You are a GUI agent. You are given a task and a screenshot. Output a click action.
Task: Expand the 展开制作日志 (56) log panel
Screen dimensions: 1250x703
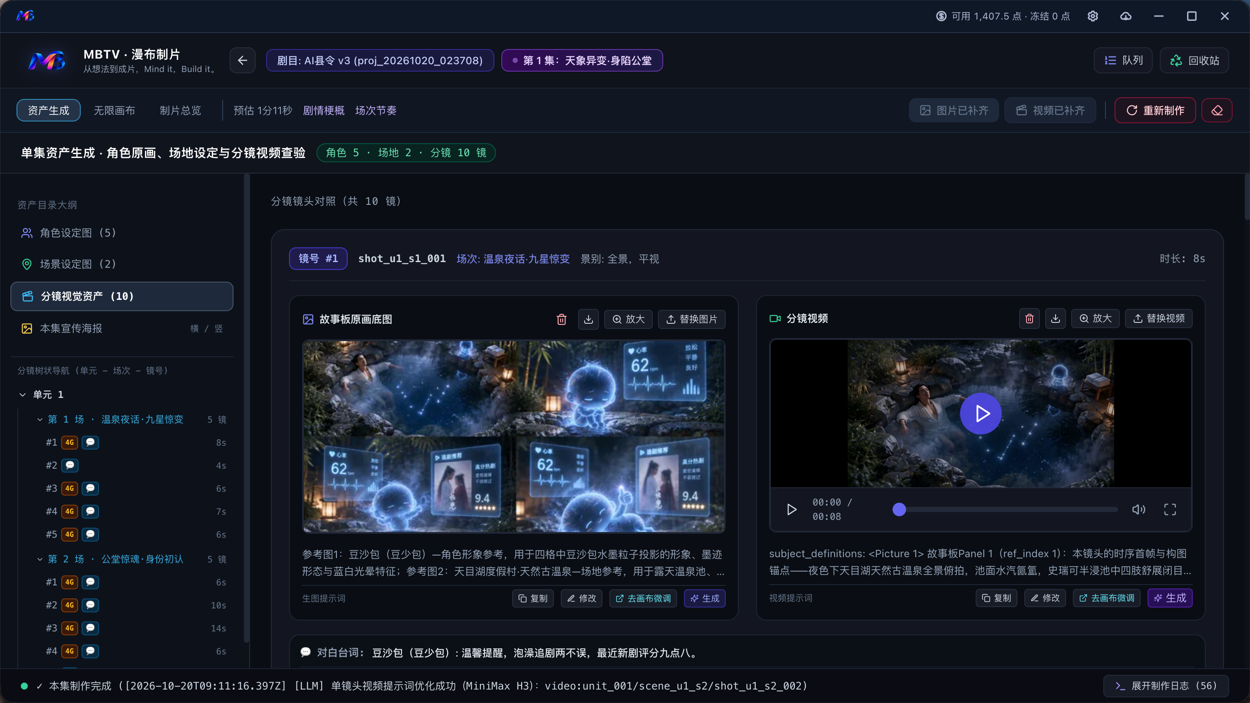[1166, 686]
